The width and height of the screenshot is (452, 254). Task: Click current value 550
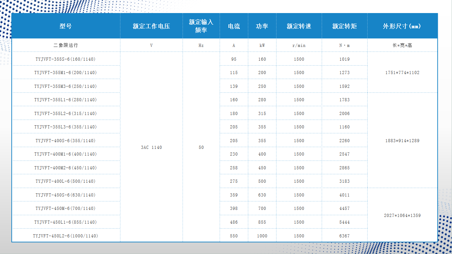pyautogui.click(x=234, y=236)
